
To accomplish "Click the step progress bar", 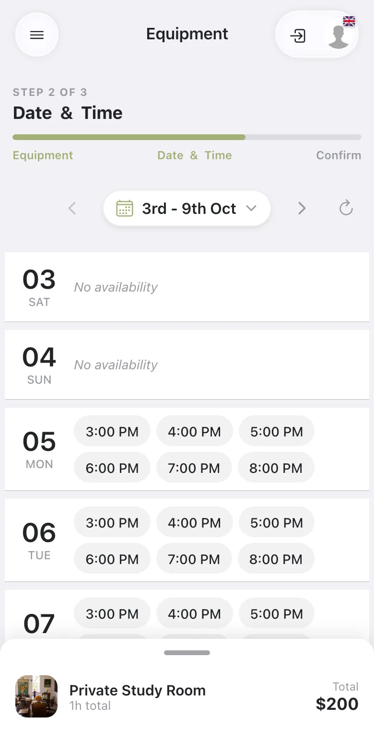I will pyautogui.click(x=187, y=137).
